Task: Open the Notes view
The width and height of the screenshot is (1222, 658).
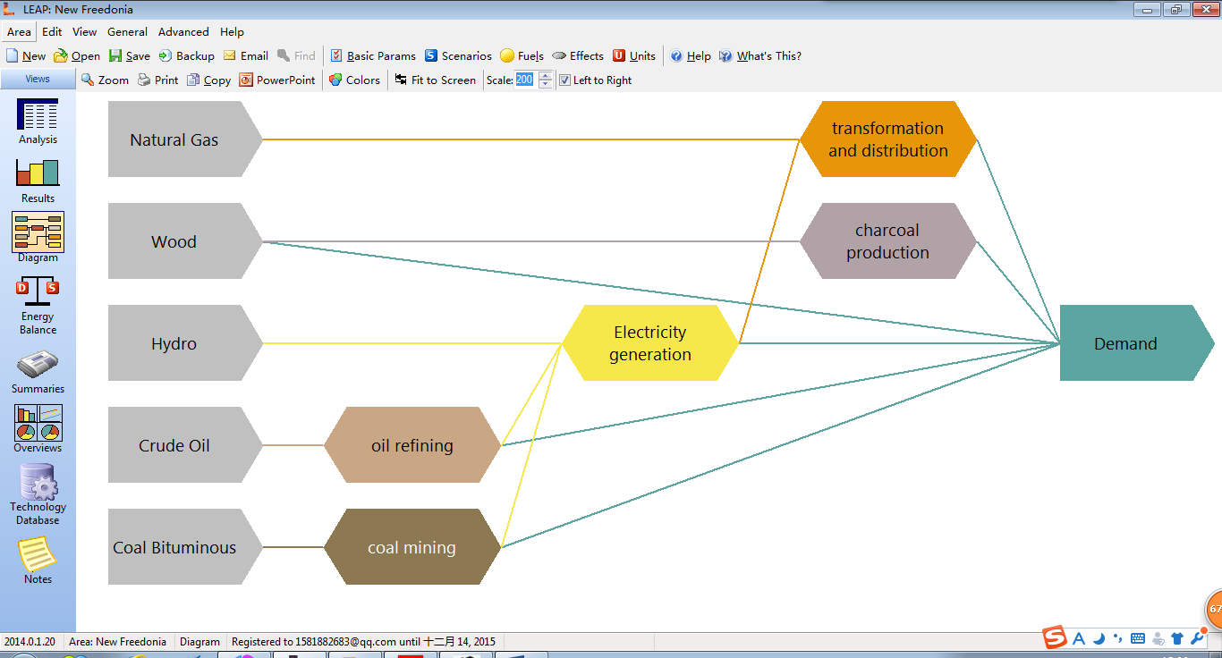Action: (38, 561)
